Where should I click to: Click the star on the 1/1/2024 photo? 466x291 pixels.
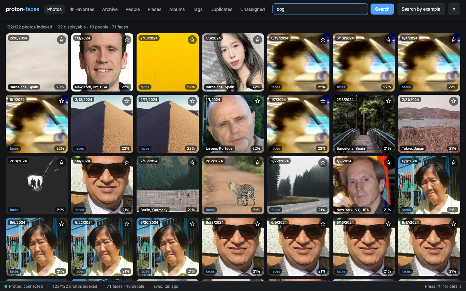258,101
